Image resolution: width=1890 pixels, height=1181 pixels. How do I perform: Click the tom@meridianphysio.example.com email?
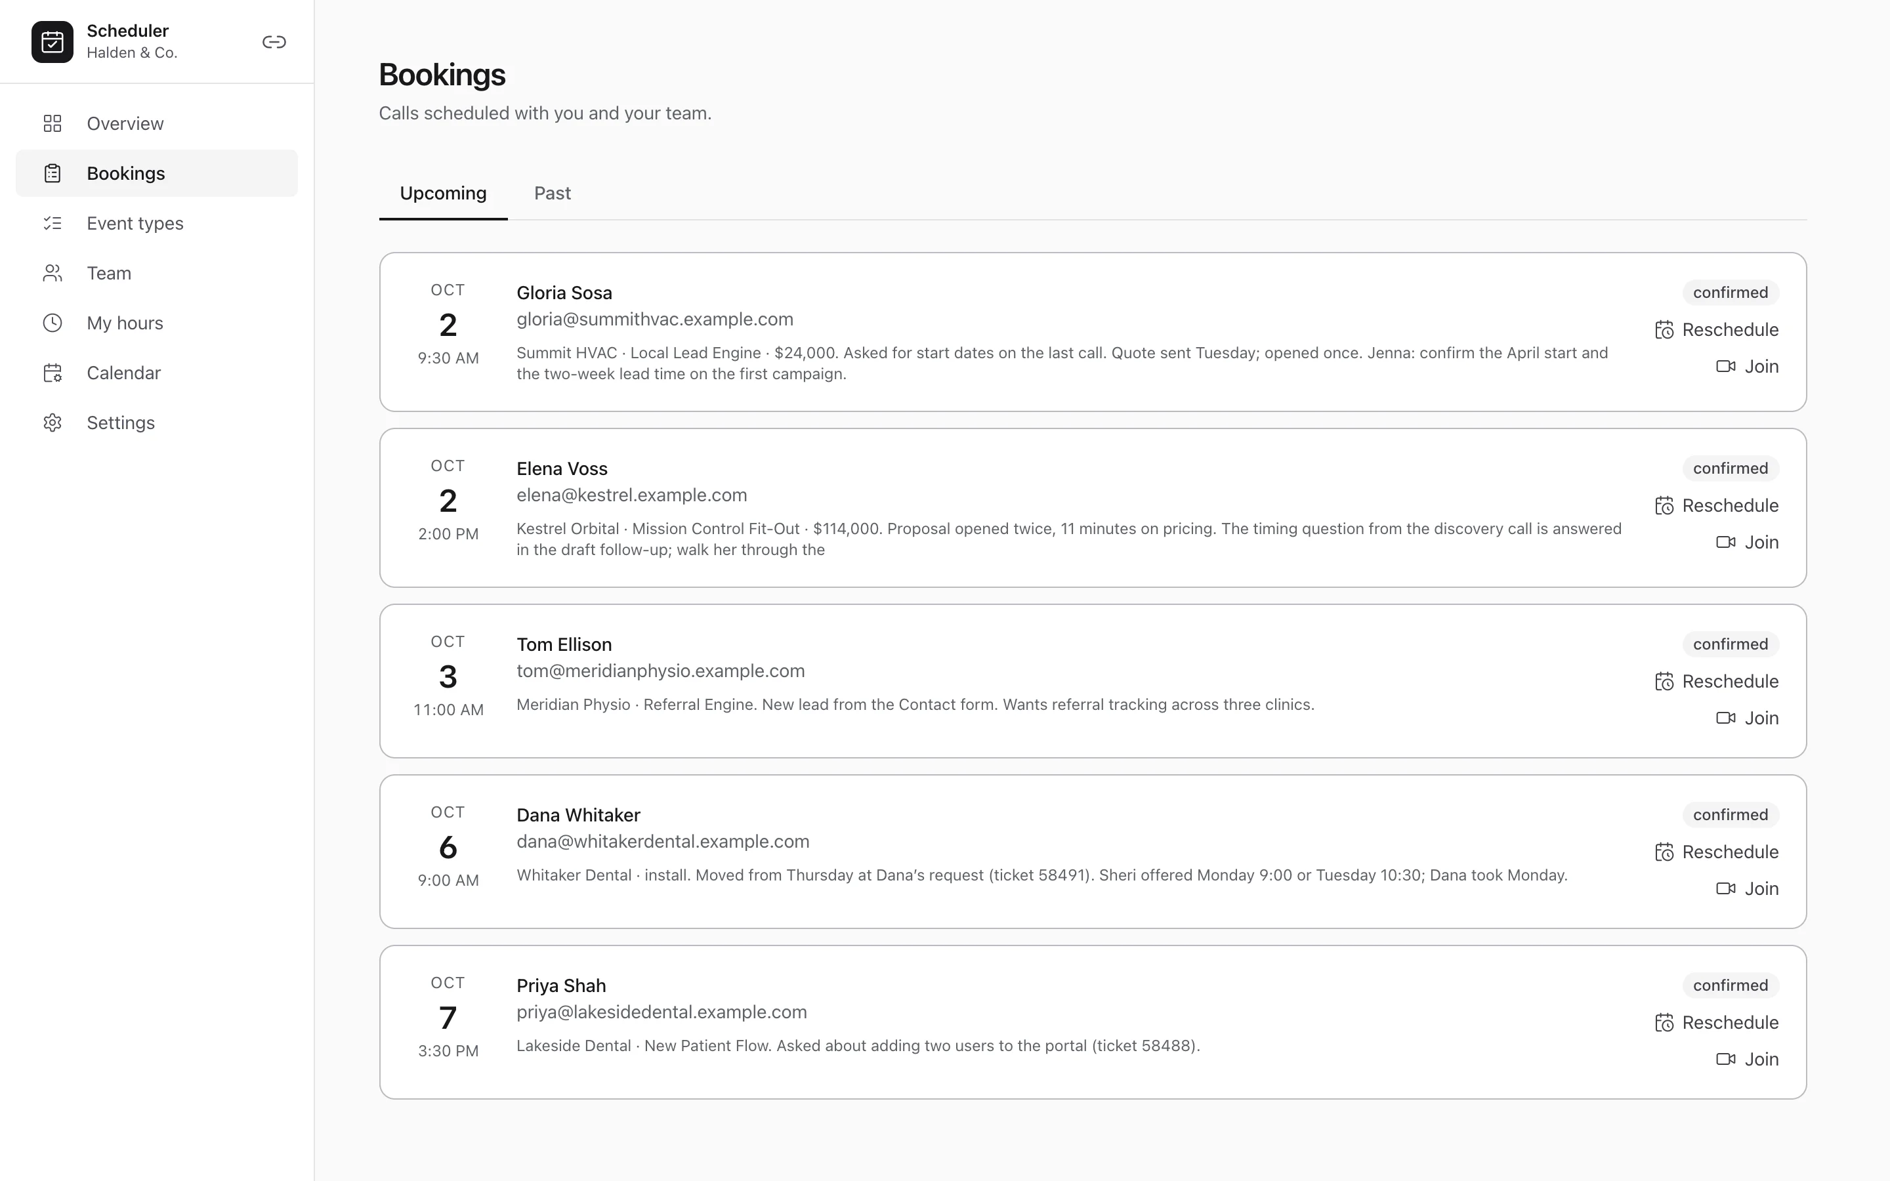tap(660, 671)
